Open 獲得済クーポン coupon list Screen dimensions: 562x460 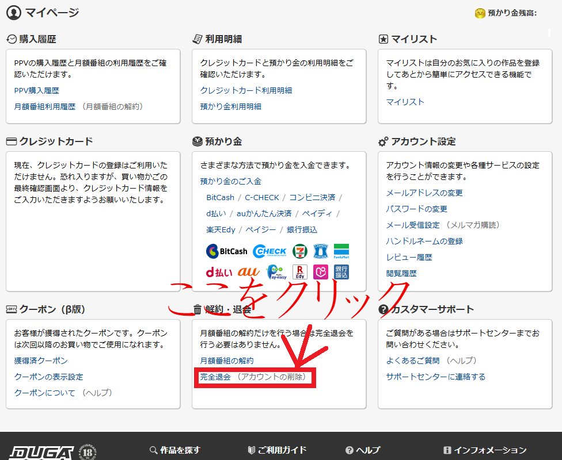point(41,361)
